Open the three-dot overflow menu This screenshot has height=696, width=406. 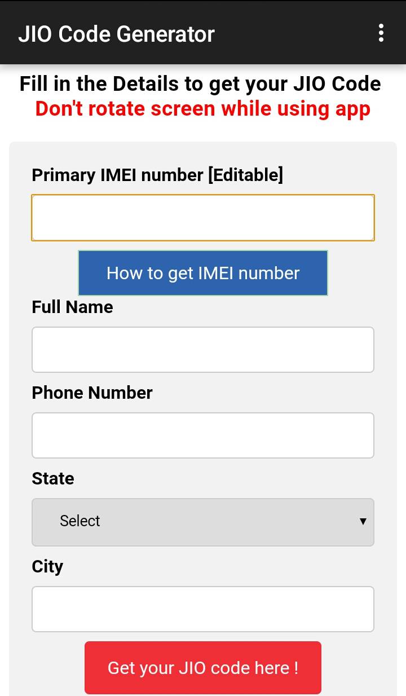(x=381, y=33)
